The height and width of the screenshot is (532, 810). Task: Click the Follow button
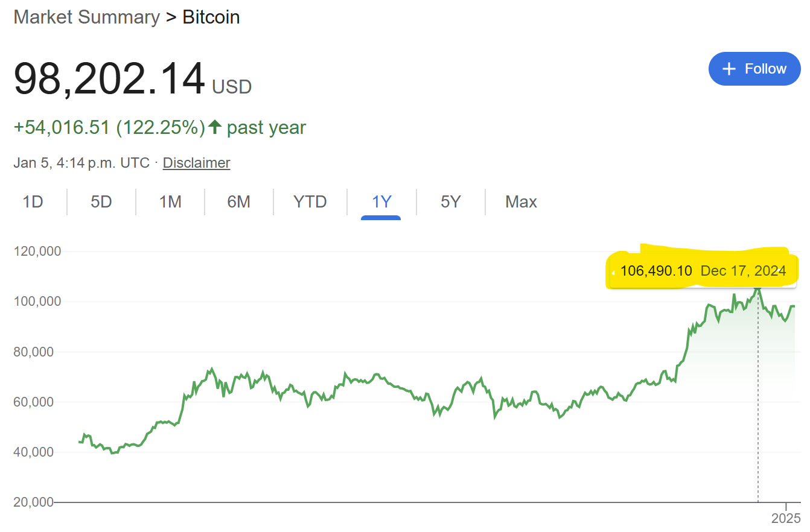pos(754,69)
